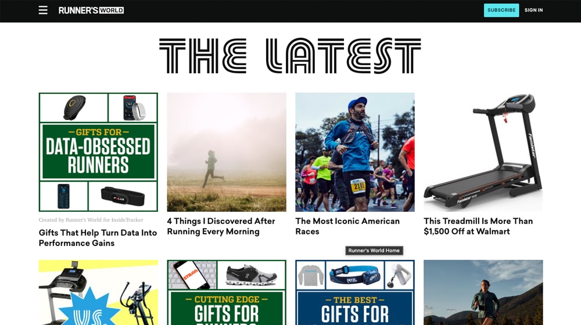Open the Cutting Edge Gifts for Runners image

point(227,292)
